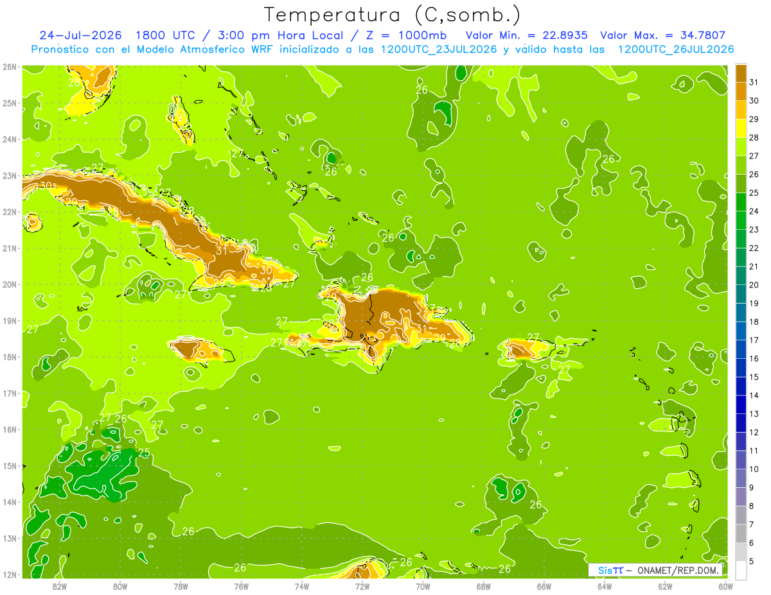Click the 72W longitude axis label

362,586
